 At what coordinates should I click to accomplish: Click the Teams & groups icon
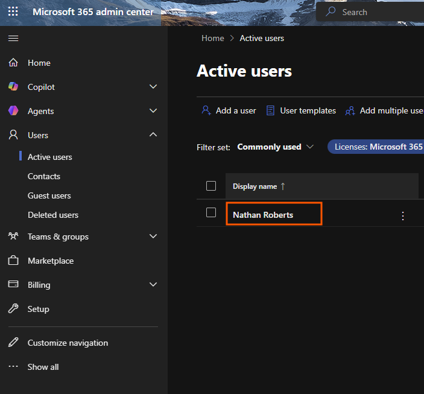13,237
